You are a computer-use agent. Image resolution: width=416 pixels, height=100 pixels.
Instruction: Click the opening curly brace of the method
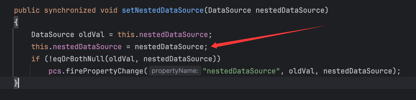click(16, 23)
